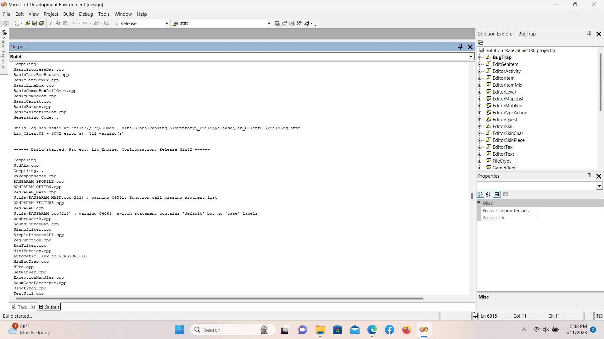Screen dimensions: 604x339
Task: Select the EditorSkinChar project
Action: (x=508, y=133)
